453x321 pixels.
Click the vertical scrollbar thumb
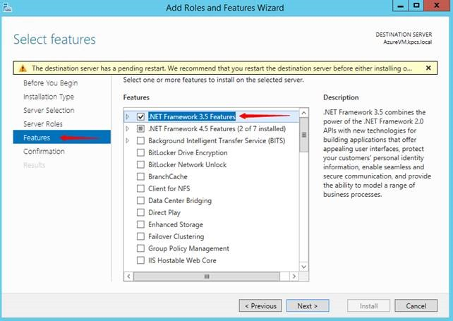[304, 133]
